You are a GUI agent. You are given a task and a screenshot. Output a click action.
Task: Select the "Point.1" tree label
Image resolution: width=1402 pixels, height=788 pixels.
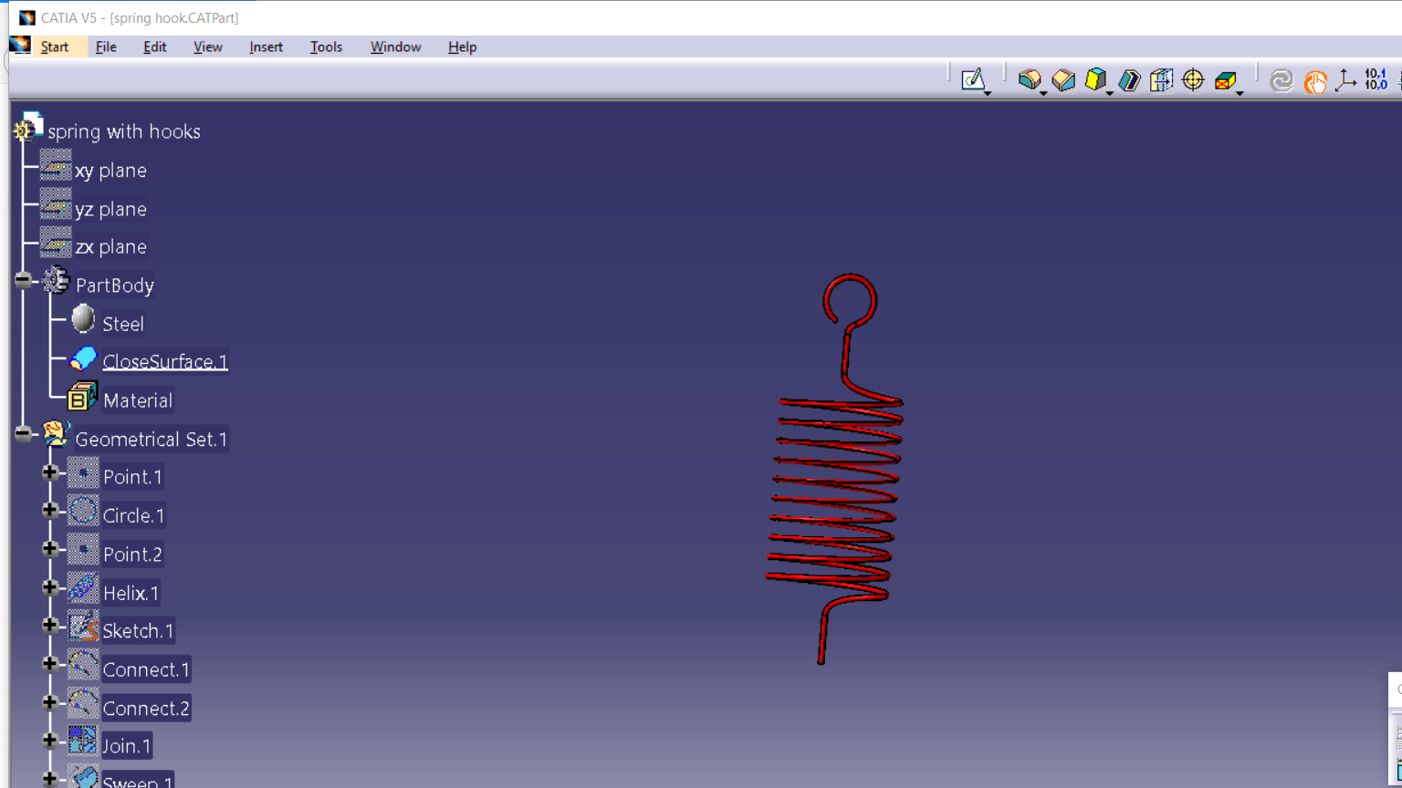(132, 477)
